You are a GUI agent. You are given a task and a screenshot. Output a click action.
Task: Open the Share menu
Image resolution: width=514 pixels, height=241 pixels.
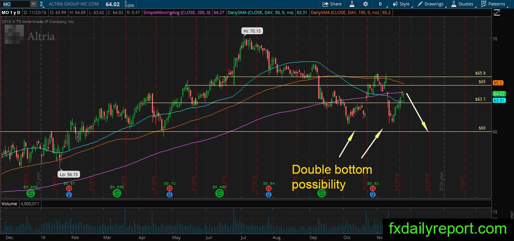pyautogui.click(x=332, y=4)
